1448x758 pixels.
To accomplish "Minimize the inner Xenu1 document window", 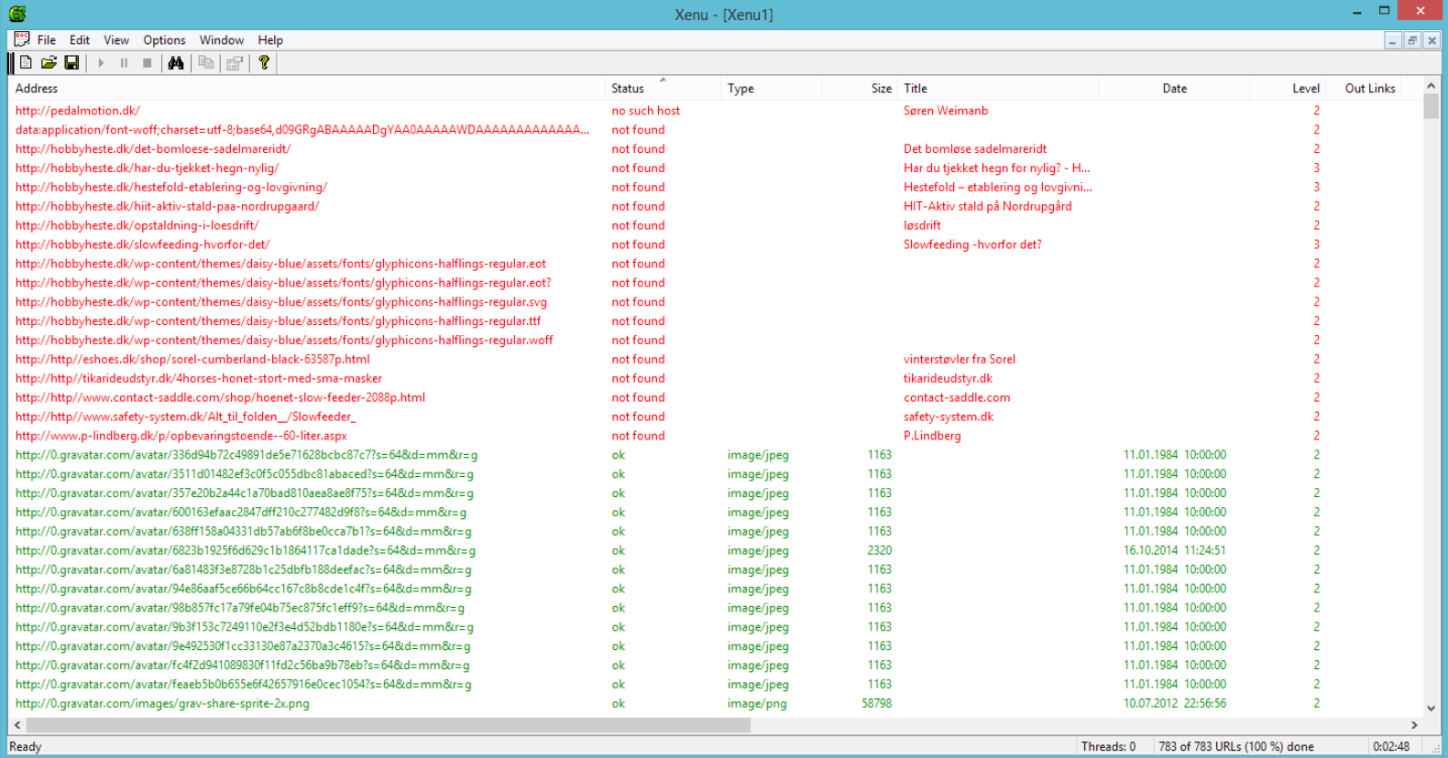I will point(1393,40).
